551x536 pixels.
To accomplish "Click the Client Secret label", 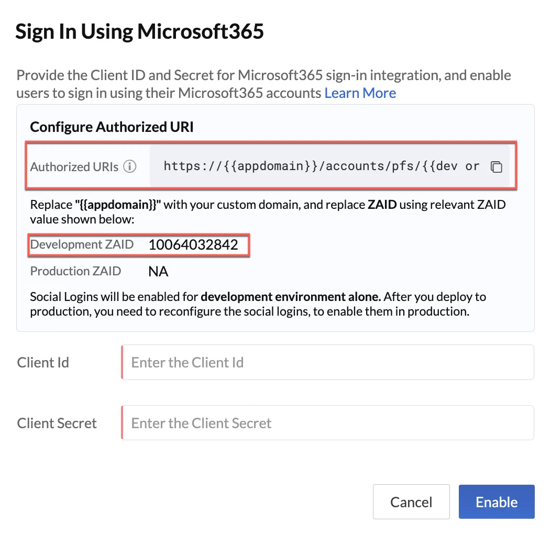I will point(57,423).
